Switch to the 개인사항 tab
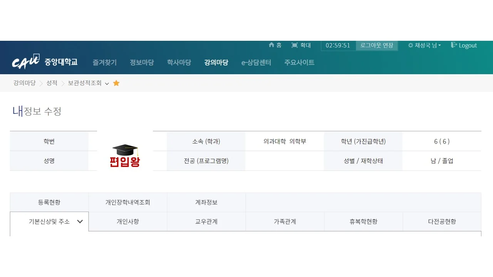493x277 pixels. (128, 222)
